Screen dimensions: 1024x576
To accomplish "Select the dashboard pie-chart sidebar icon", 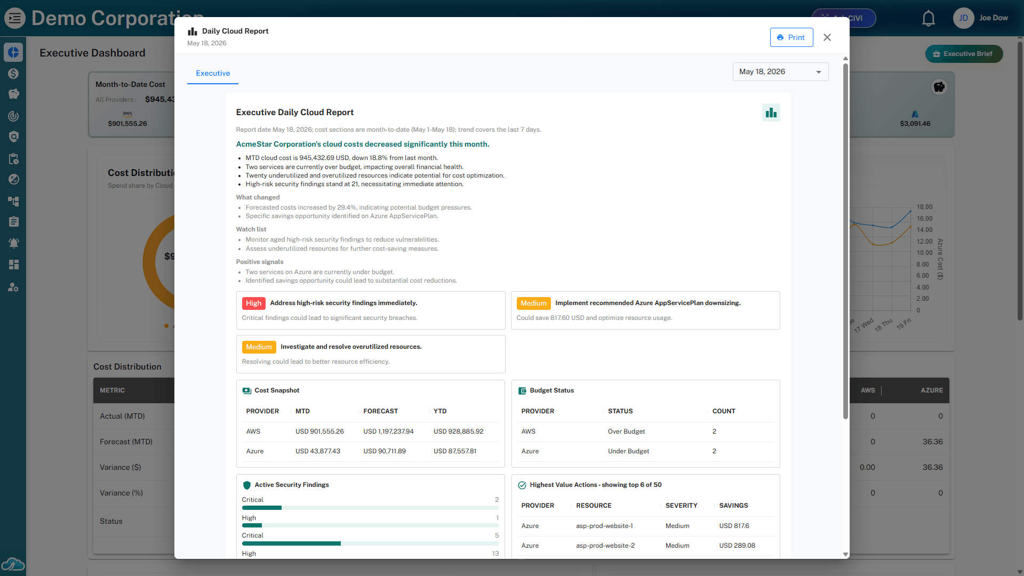I will [x=13, y=52].
